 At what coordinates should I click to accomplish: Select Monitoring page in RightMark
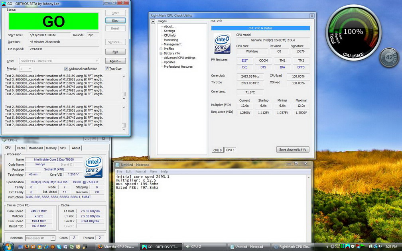pos(171,40)
